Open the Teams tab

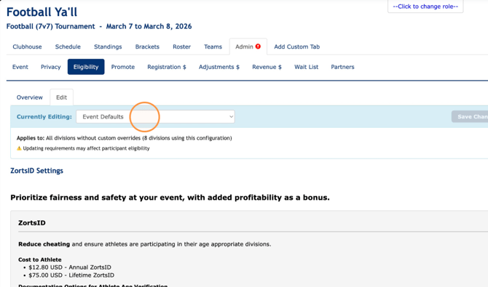[213, 47]
